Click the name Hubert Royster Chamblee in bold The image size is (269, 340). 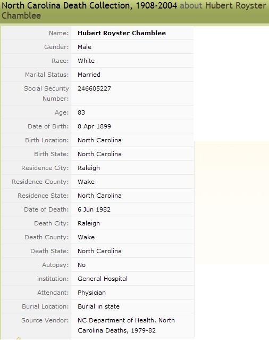[122, 33]
